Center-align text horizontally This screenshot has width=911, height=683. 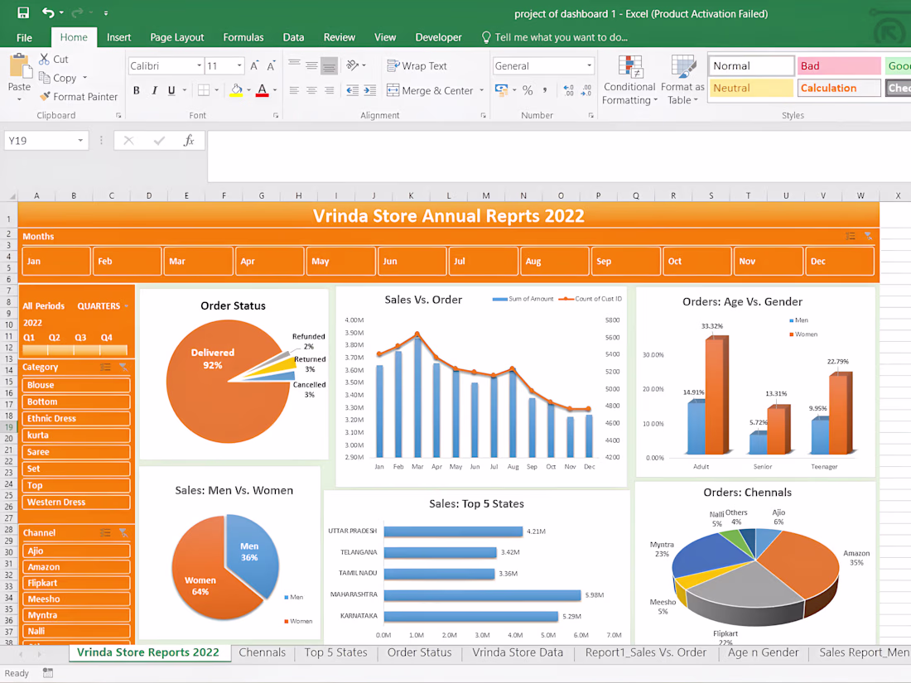click(311, 90)
